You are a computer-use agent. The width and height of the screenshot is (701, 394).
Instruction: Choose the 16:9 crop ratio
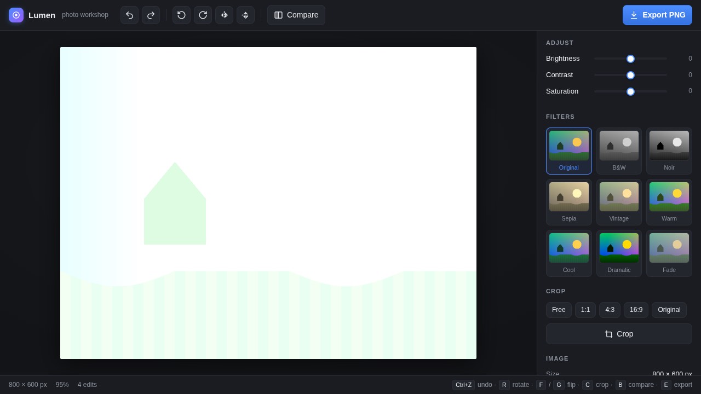636,310
